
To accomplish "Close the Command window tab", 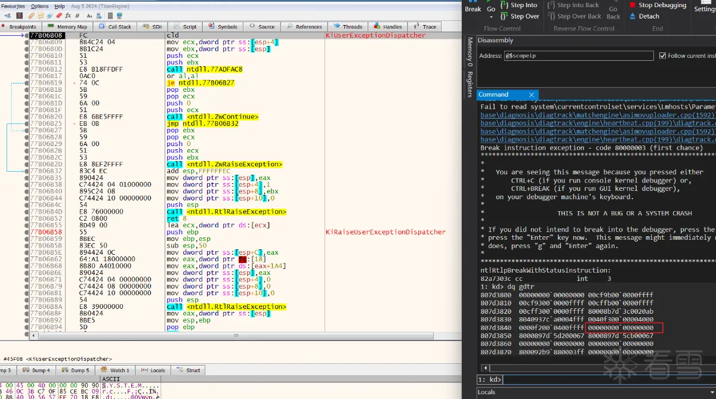I will click(532, 95).
